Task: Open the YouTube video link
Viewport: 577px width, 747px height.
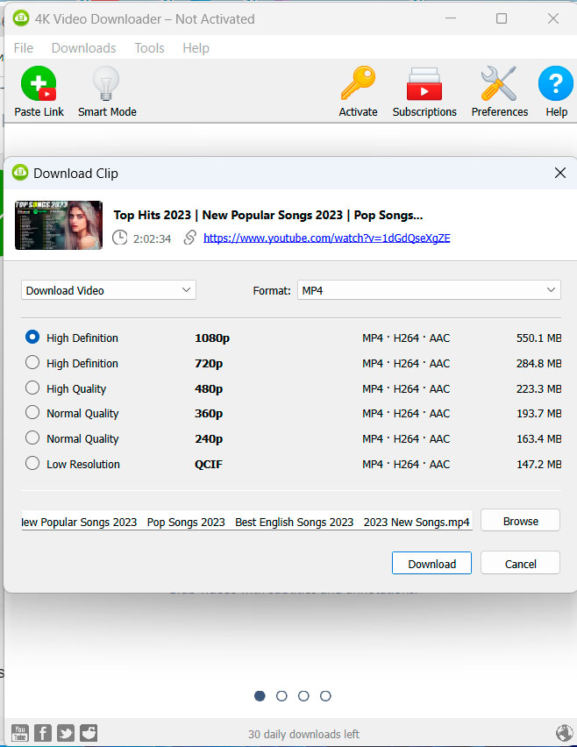Action: coord(326,238)
